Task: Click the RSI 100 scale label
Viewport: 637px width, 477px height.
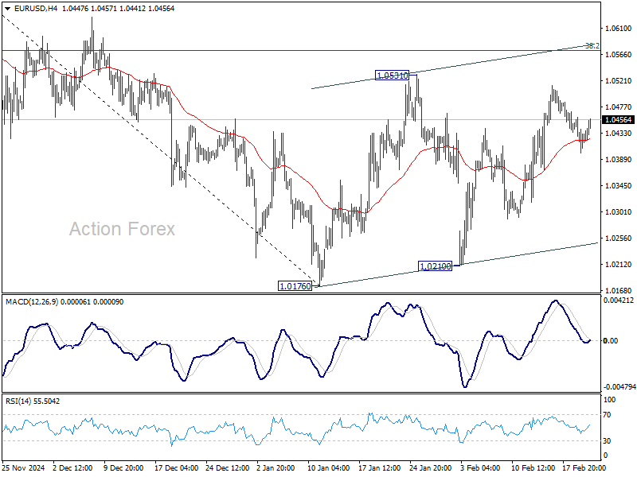Action: pos(609,400)
